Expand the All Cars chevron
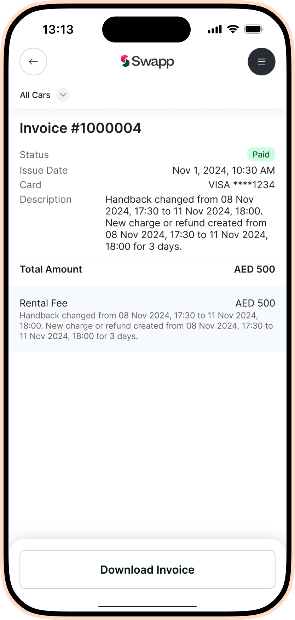 tap(63, 95)
